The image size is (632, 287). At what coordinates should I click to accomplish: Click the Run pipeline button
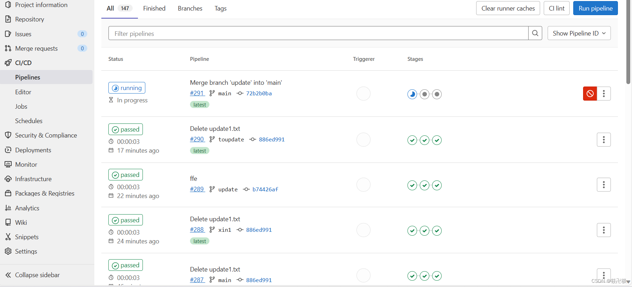point(595,8)
